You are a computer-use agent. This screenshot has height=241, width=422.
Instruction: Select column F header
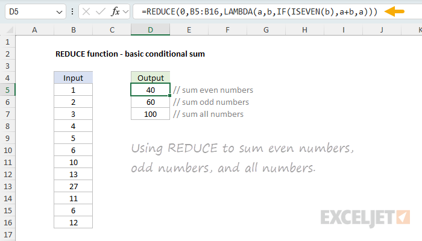228,30
